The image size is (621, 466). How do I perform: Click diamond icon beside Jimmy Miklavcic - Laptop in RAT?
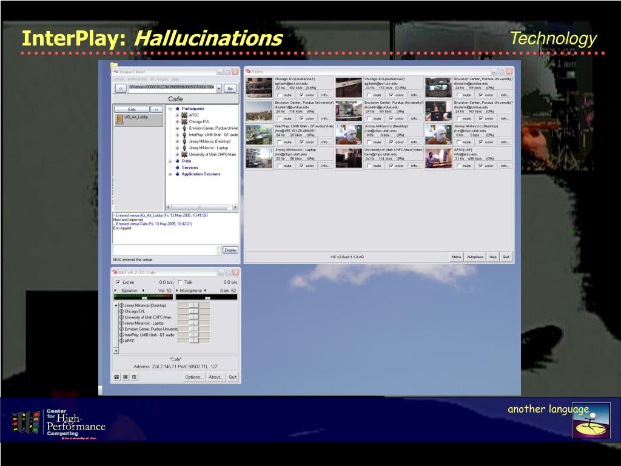pos(122,323)
